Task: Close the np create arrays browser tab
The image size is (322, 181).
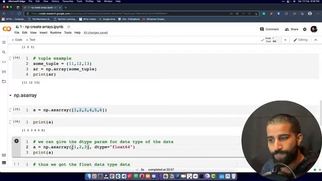Action: 60,8
